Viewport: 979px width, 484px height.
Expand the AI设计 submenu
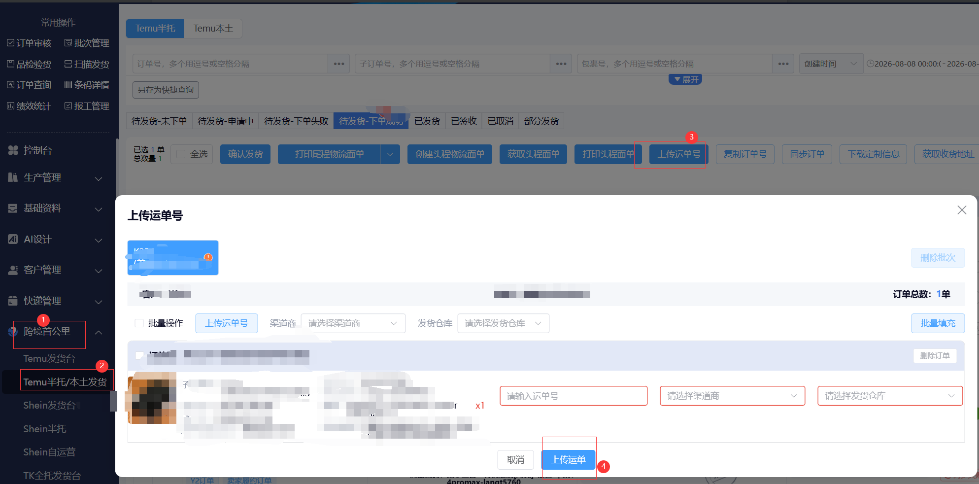click(x=99, y=240)
